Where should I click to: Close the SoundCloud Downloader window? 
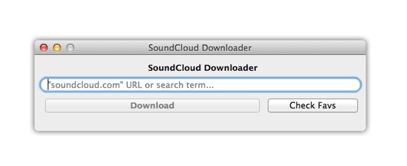click(x=44, y=48)
